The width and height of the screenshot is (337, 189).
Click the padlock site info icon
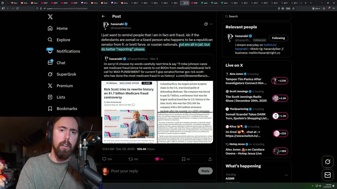41,8
